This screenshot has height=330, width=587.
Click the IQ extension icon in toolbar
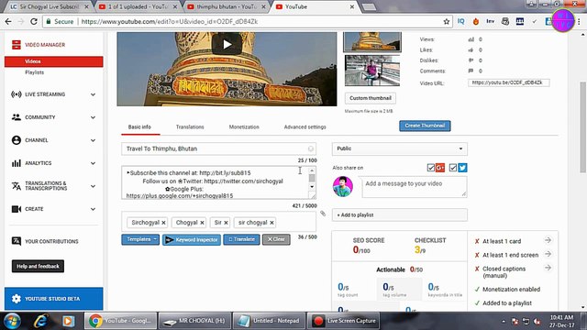point(460,22)
